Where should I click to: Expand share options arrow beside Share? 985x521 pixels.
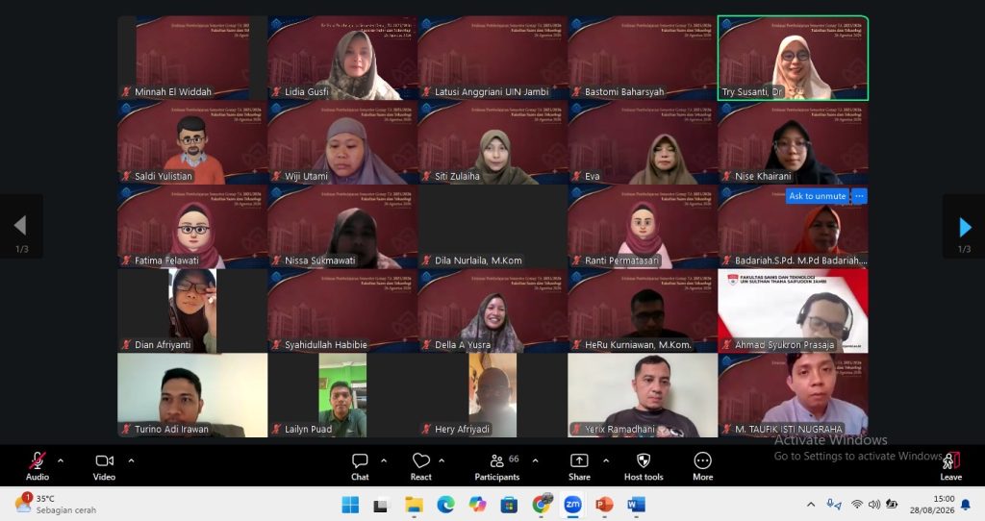[606, 460]
